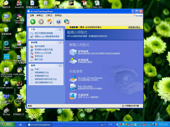Select the 我的文件 desktop icon
This screenshot has width=170, height=127.
pos(6,4)
